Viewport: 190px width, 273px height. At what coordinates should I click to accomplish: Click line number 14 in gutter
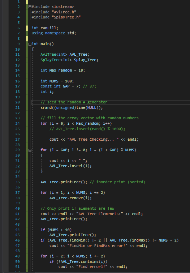click(x=17, y=71)
